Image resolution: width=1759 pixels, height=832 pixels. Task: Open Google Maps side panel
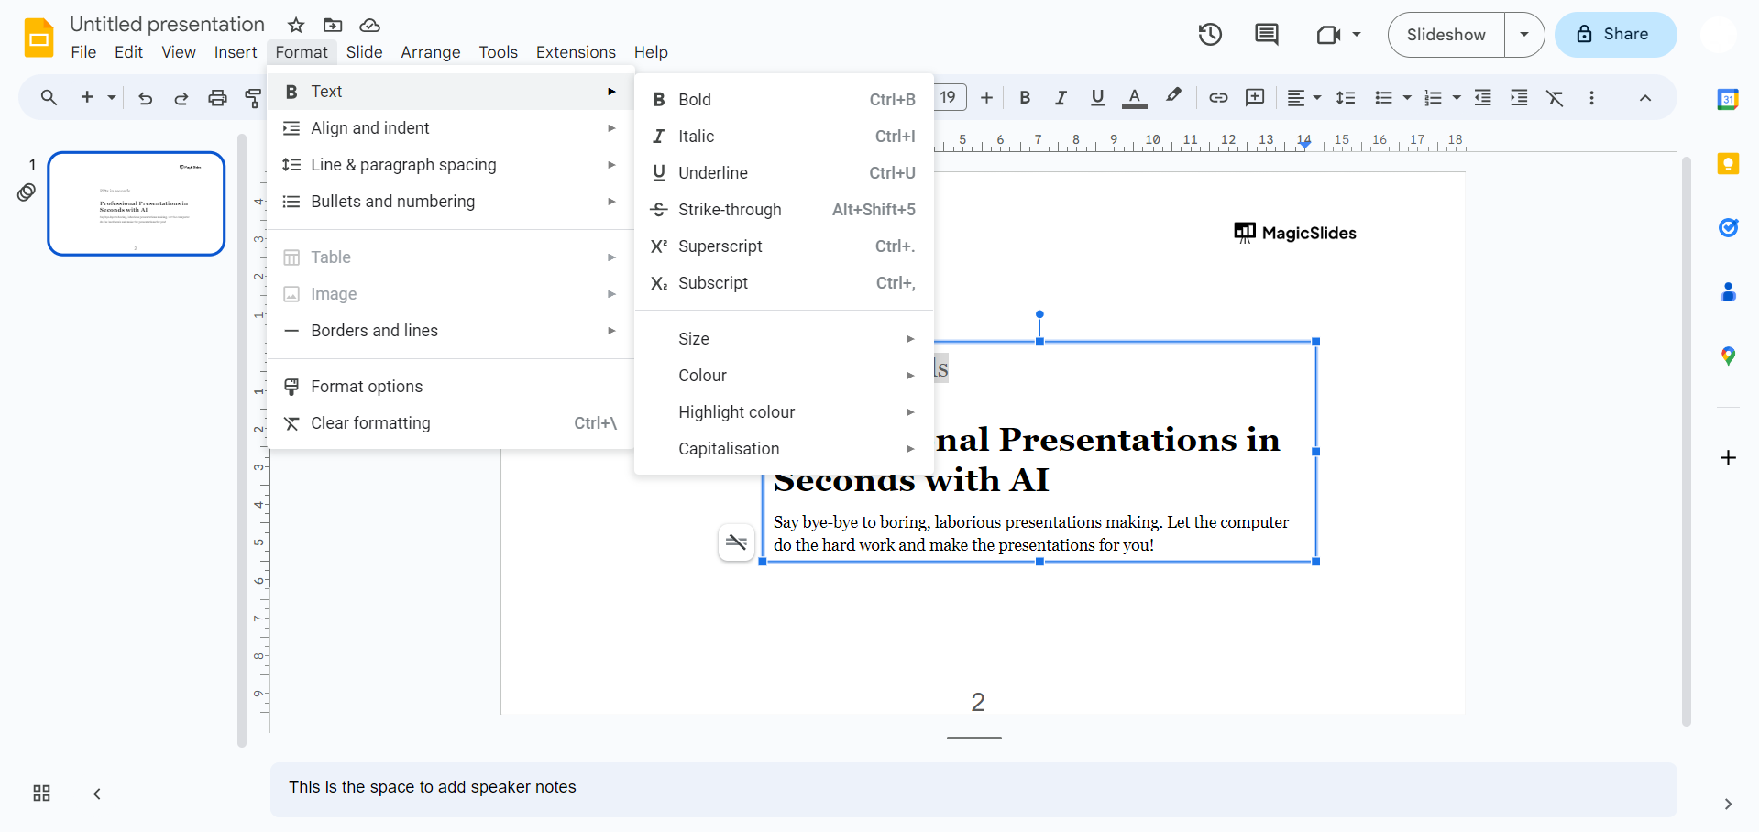pos(1728,356)
